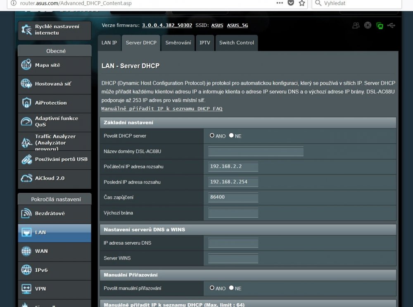Open the page actions three-dots menu
Viewport: 413px width, 307px height.
(280, 3)
